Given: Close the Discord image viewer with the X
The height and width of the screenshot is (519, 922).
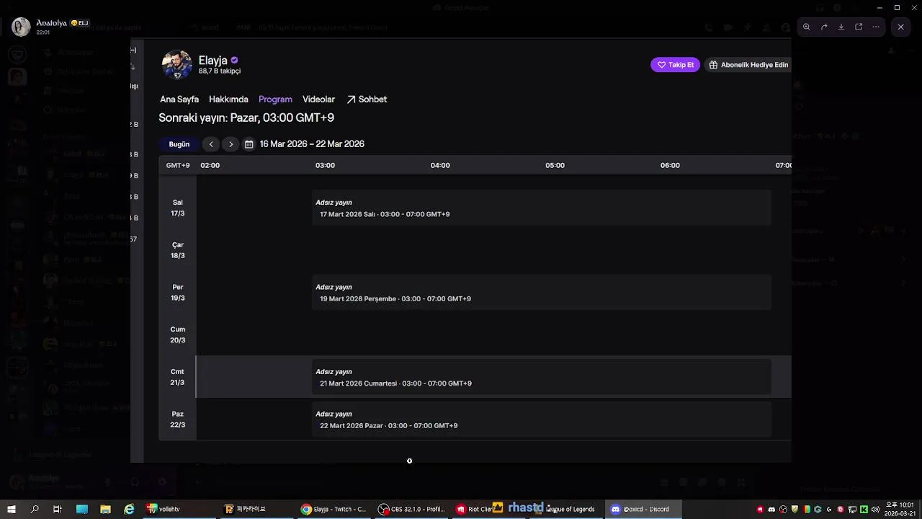Looking at the screenshot, I should pyautogui.click(x=900, y=27).
